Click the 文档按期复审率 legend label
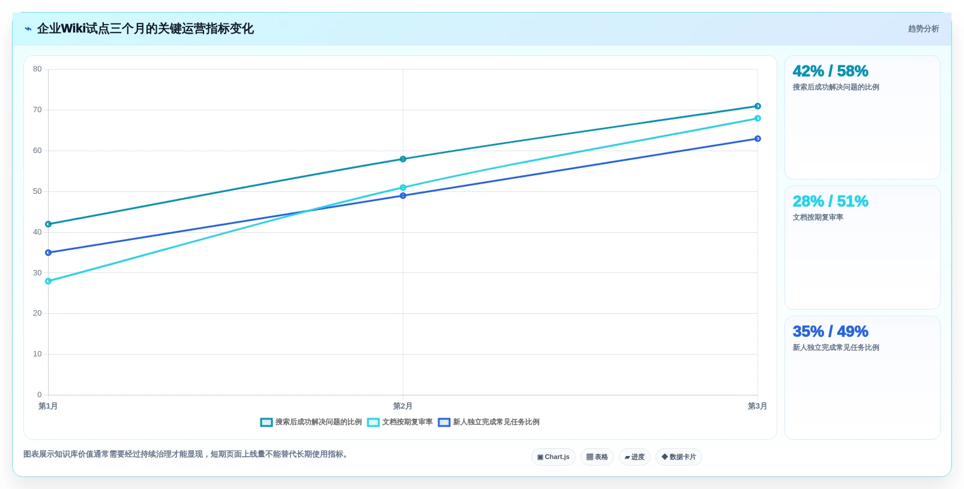Screen dimensions: 964x489 (x=408, y=422)
